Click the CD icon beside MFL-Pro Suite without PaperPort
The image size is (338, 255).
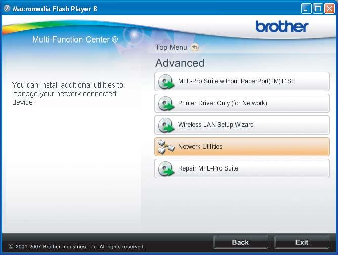click(166, 81)
